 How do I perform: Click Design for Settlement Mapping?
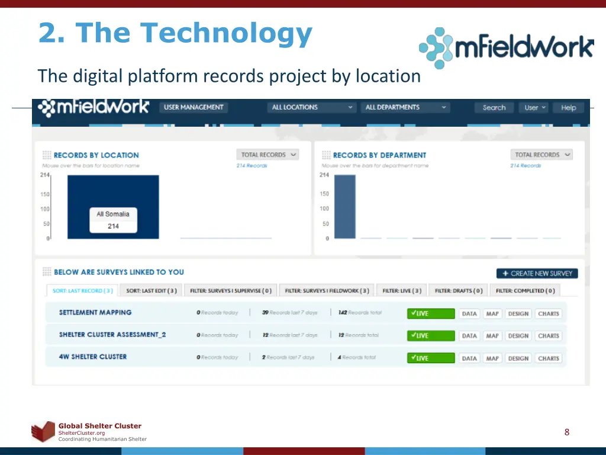coord(518,313)
